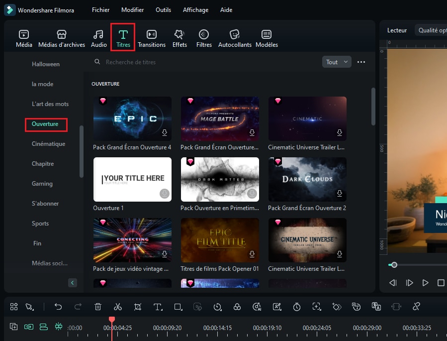The width and height of the screenshot is (447, 341).
Task: Open the Affichage menu
Action: pos(195,10)
